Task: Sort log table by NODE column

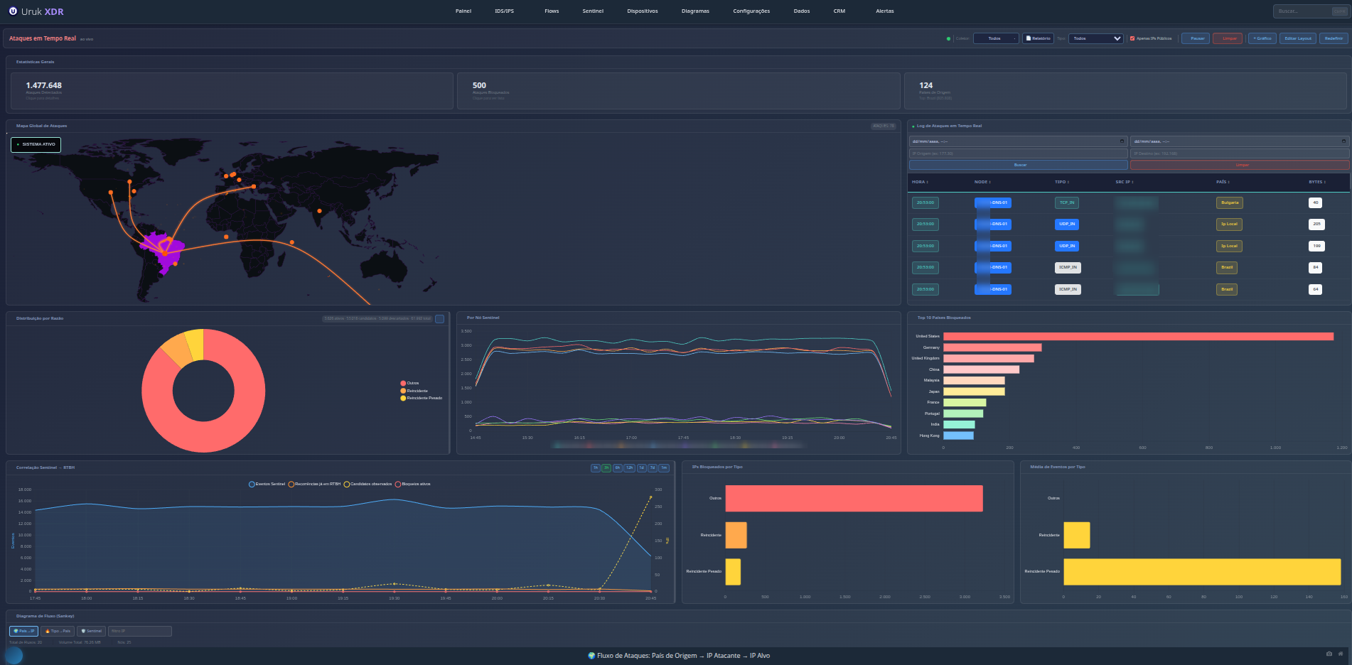Action: click(x=982, y=182)
